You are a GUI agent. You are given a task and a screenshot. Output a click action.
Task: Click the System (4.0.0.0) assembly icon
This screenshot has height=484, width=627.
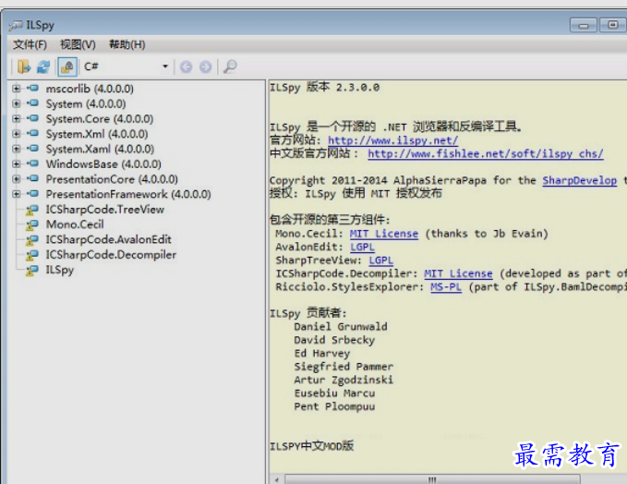[33, 103]
